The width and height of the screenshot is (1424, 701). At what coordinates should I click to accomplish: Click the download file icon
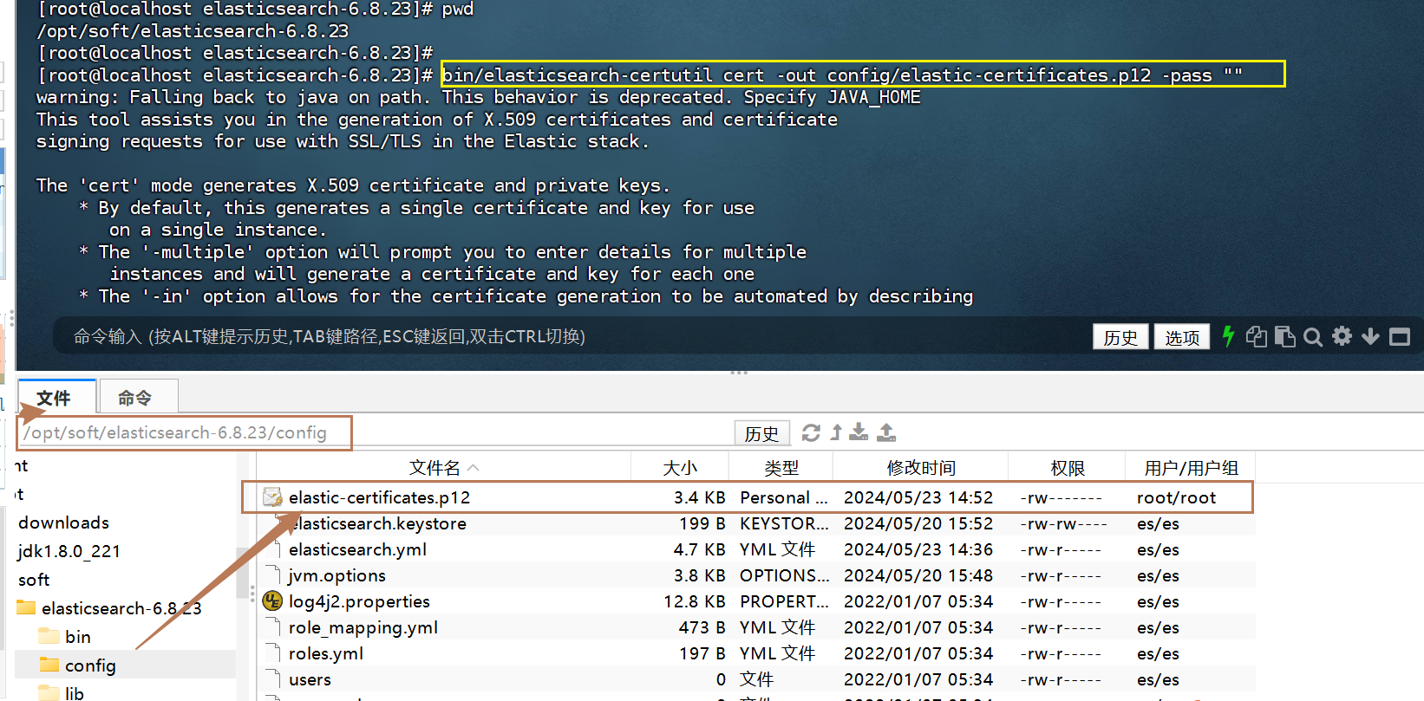pyautogui.click(x=859, y=432)
